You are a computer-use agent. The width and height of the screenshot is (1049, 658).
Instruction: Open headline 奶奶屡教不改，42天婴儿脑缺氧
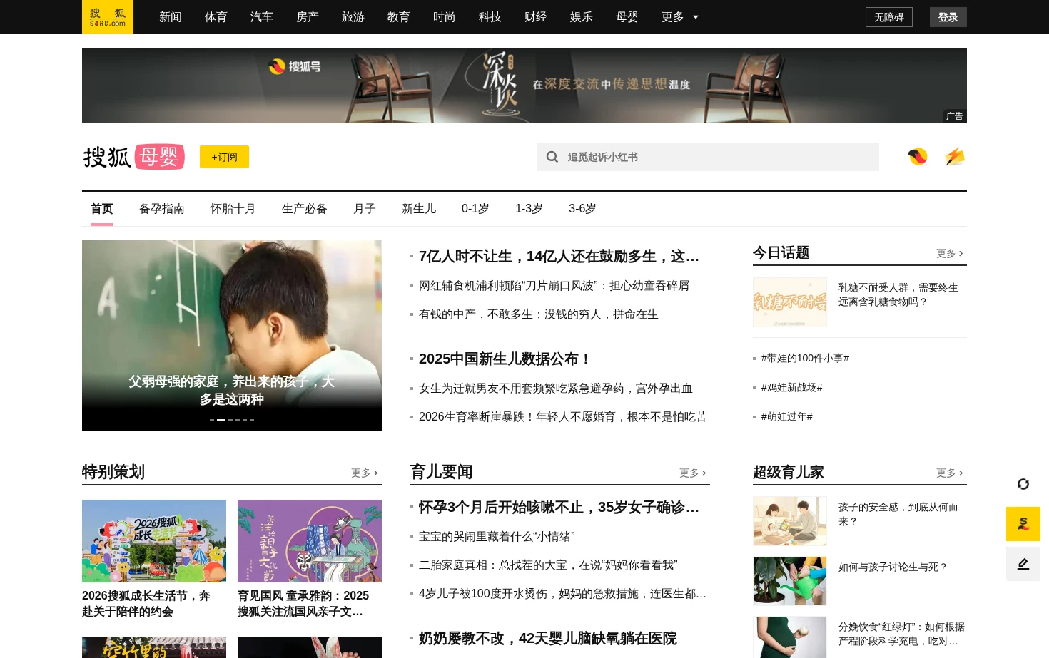tap(547, 639)
